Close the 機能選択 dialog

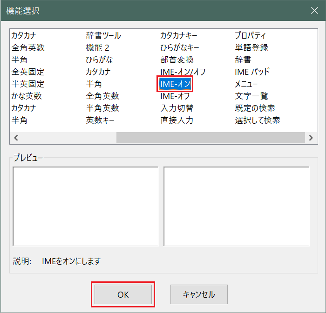[314, 10]
